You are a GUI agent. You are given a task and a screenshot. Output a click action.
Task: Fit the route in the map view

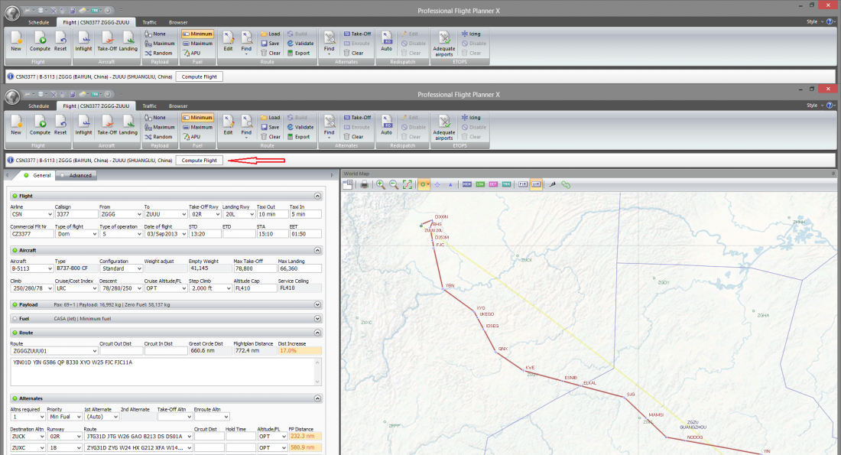[x=408, y=184]
